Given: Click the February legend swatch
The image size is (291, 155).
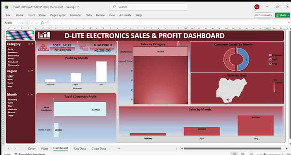Looking at the screenshot, I should pos(270,55).
